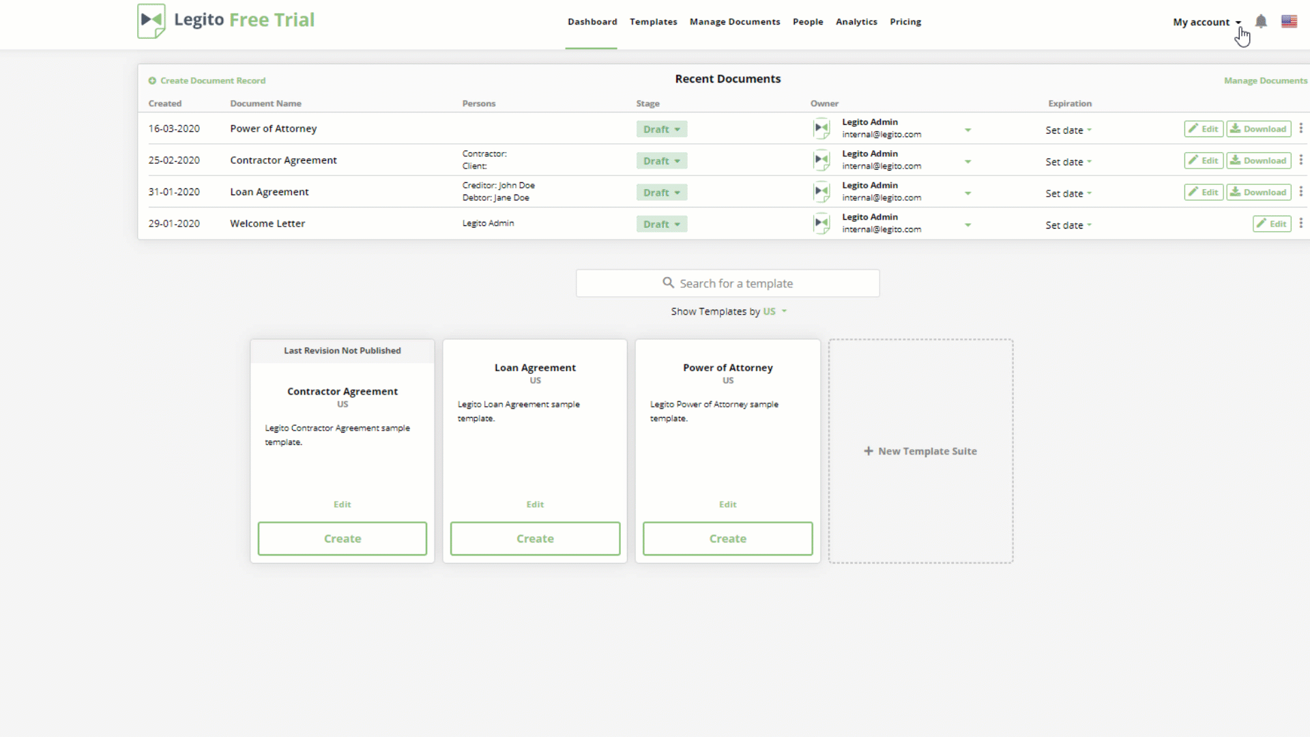Open Set date for Power of Attorney
The width and height of the screenshot is (1310, 737).
point(1068,130)
